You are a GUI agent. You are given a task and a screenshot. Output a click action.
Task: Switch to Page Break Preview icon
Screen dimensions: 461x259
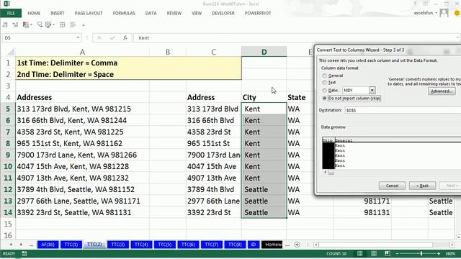[x=388, y=253]
